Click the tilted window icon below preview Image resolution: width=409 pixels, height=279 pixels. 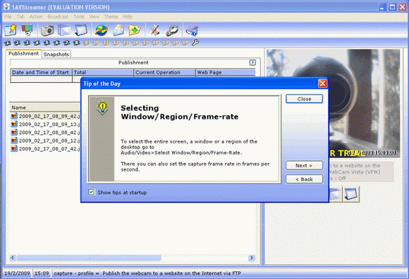click(x=350, y=194)
